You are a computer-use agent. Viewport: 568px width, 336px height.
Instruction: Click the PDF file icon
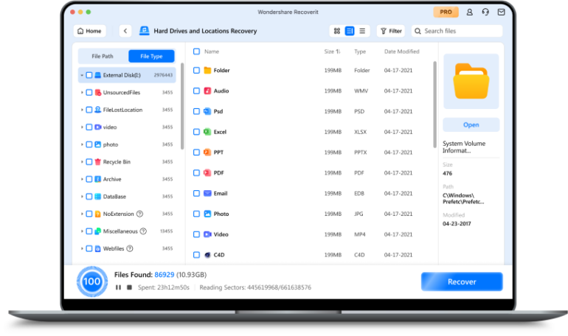tap(207, 173)
